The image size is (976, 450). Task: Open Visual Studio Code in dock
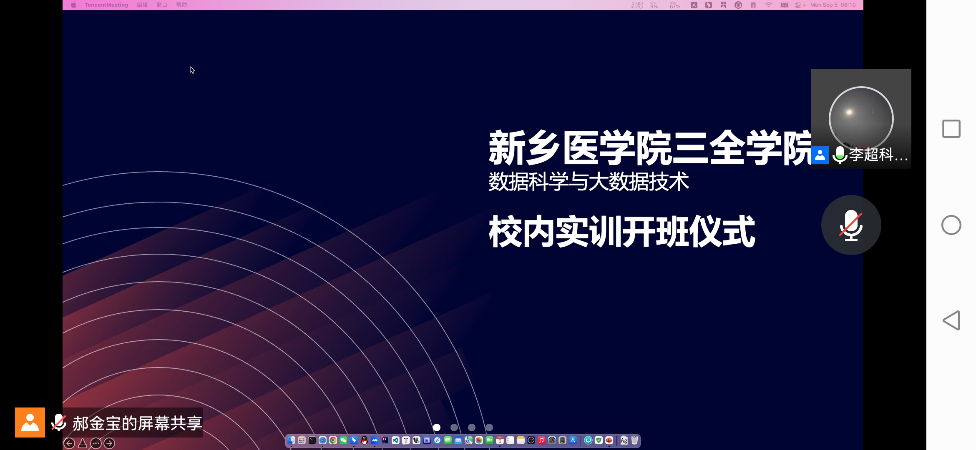coord(395,440)
